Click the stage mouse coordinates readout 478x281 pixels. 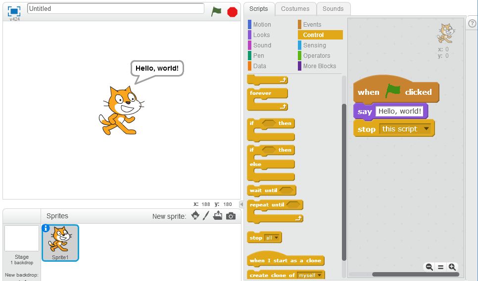click(213, 204)
